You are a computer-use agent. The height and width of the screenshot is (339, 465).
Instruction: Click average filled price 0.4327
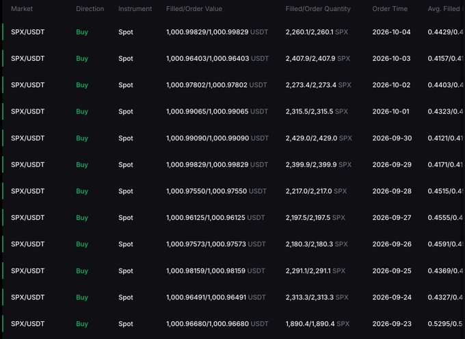445,297
